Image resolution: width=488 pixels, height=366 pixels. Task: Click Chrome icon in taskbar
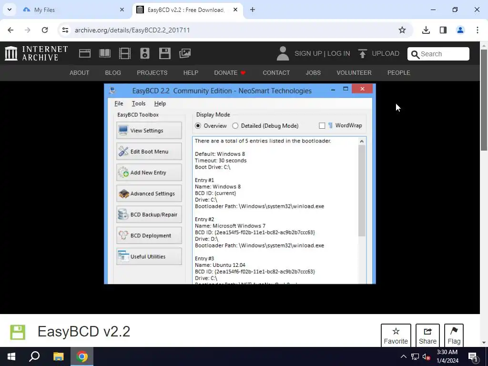(82, 356)
